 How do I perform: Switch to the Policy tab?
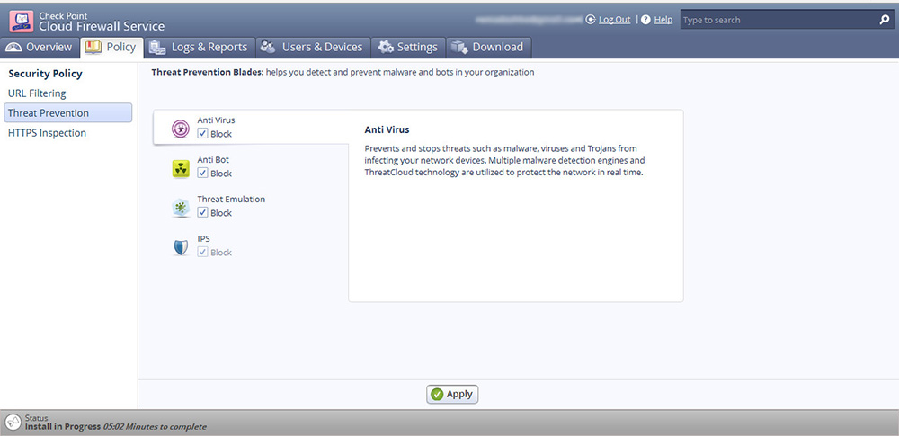(x=111, y=48)
